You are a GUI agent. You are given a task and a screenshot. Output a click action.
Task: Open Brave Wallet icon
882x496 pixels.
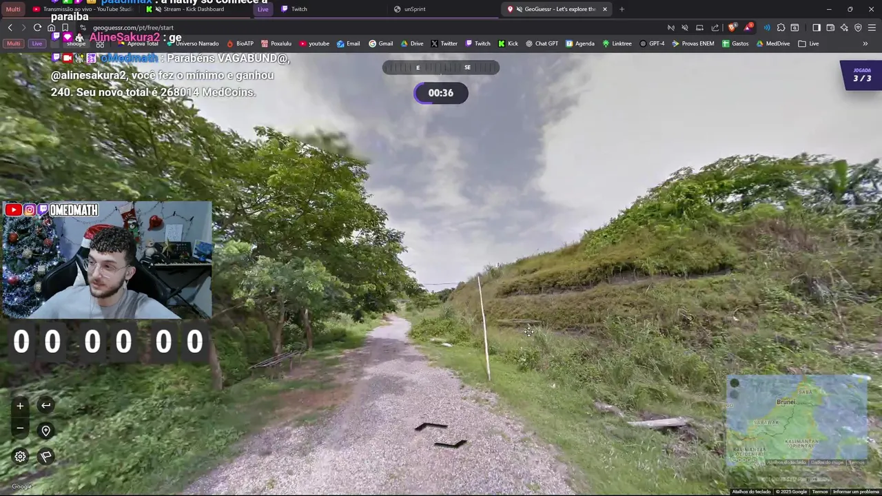point(830,28)
